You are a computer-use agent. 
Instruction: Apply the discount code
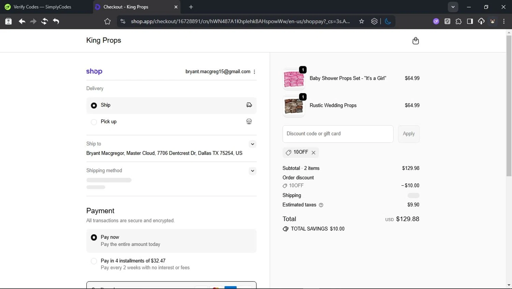409,134
